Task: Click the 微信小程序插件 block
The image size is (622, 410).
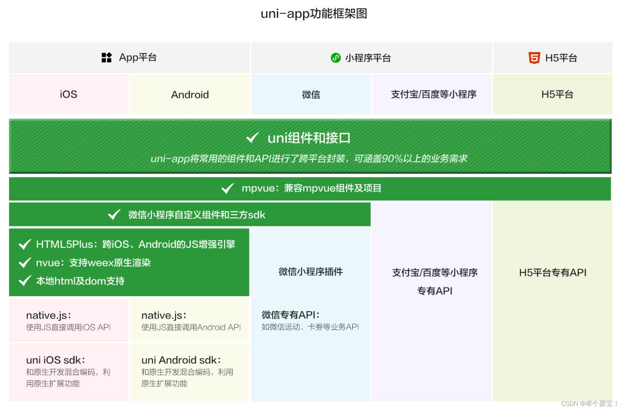Action: tap(310, 272)
